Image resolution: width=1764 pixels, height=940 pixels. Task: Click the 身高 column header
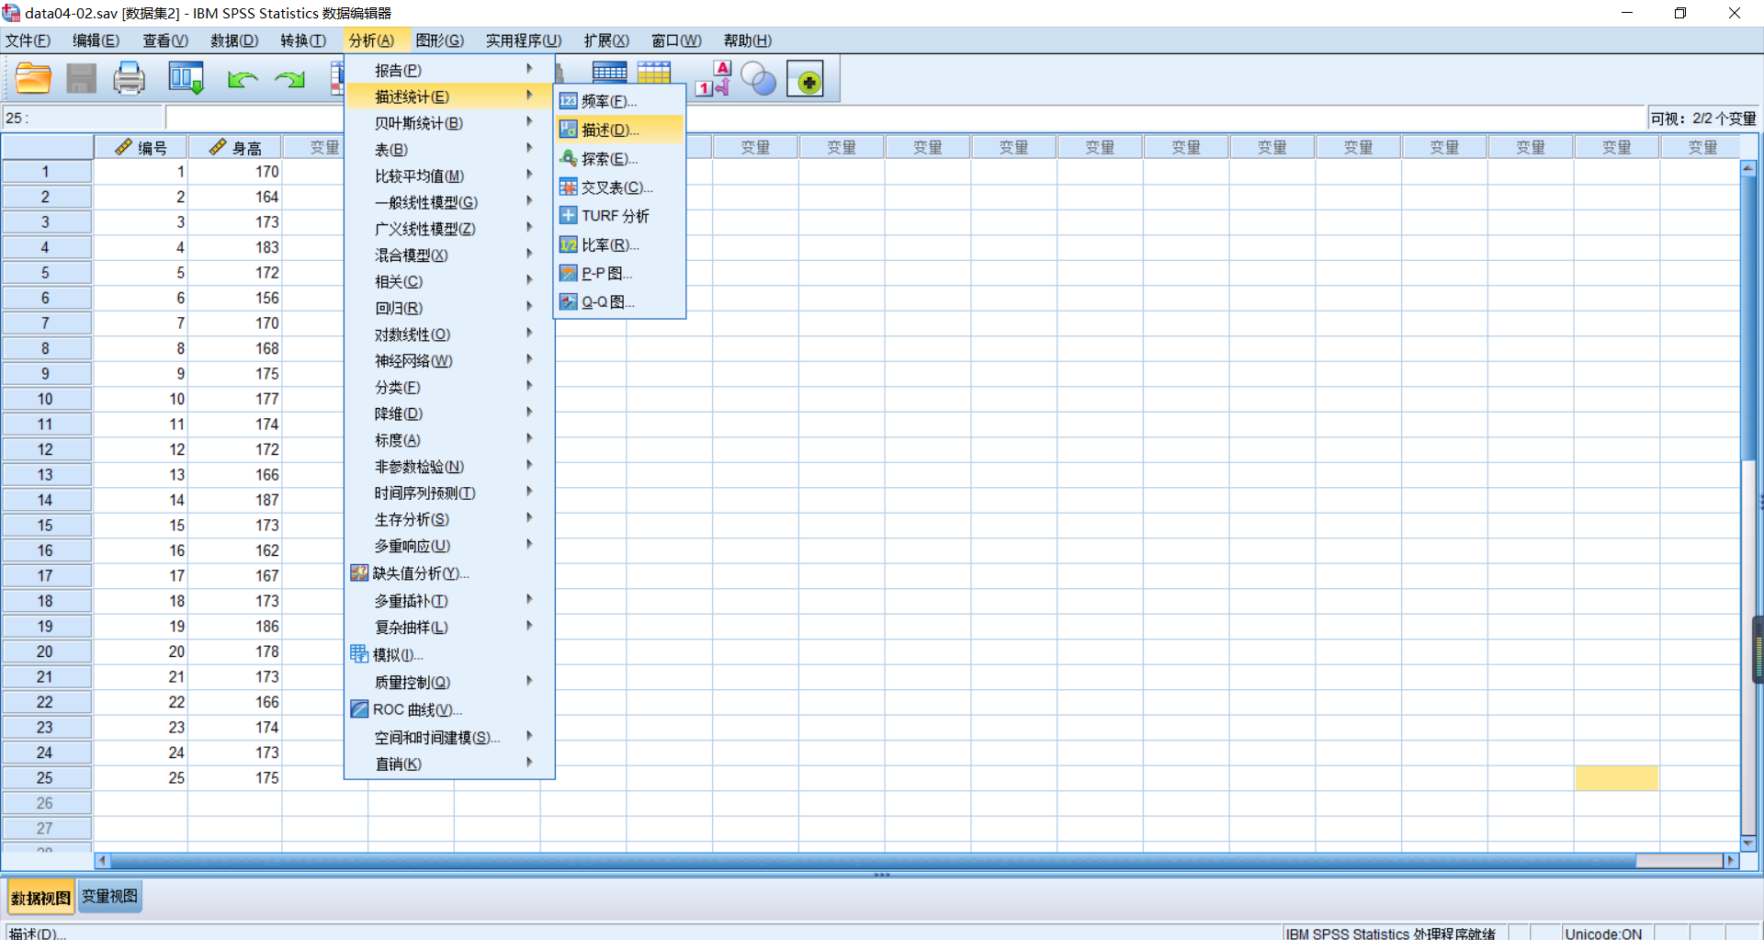(235, 147)
